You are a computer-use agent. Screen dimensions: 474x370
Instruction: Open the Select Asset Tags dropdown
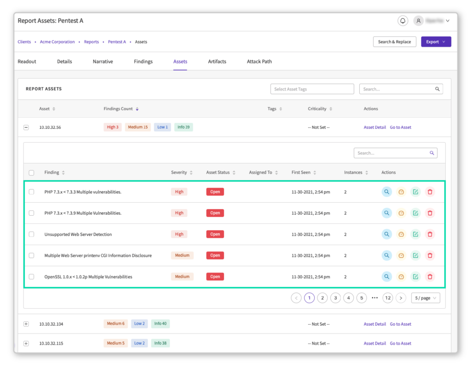point(312,89)
